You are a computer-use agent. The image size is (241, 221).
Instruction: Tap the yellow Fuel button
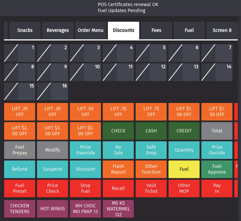(184, 169)
